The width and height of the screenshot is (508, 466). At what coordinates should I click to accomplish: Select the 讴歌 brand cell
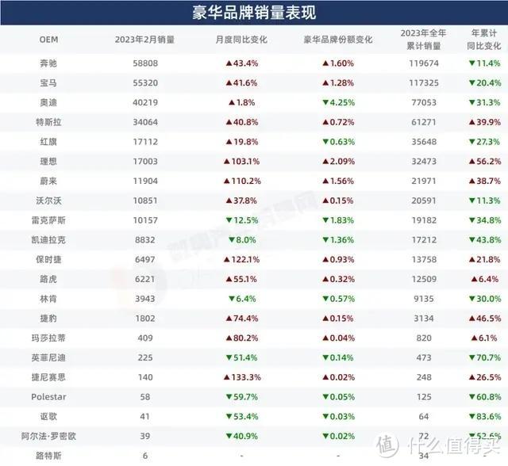pos(48,416)
